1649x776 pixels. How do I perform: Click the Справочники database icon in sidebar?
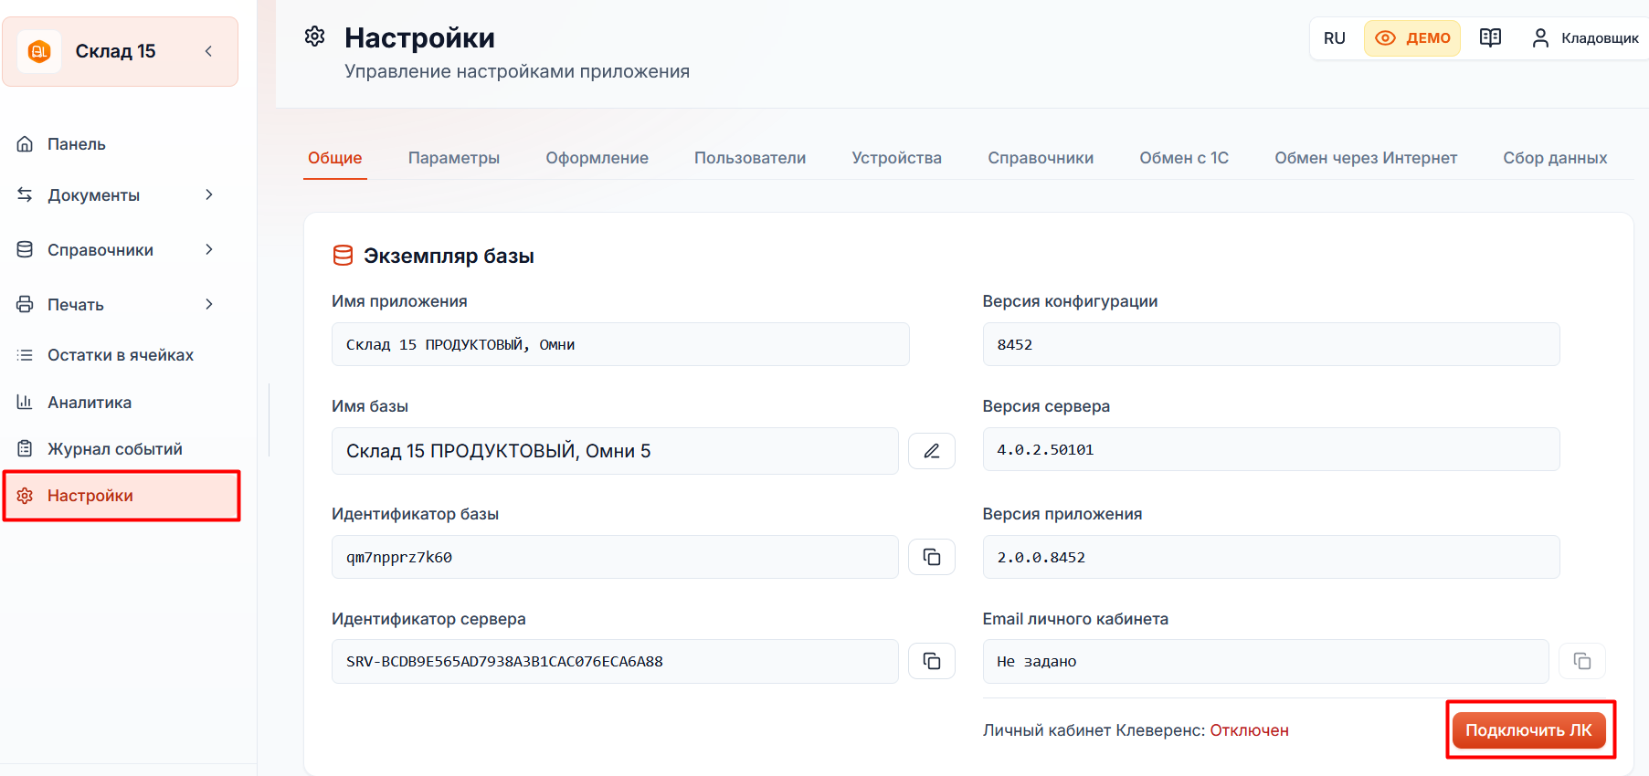25,249
